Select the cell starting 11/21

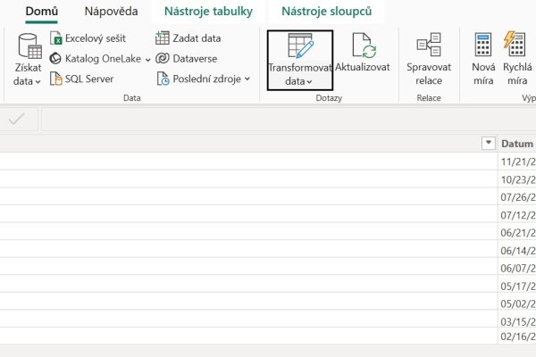coord(517,162)
